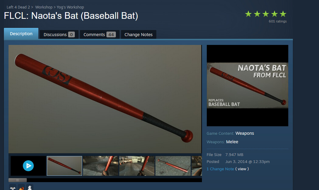
Task: Click the winged award badge icon
Action: tap(12, 187)
